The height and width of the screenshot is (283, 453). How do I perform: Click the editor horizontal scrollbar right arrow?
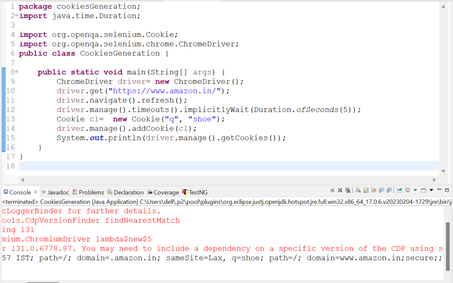coord(434,180)
